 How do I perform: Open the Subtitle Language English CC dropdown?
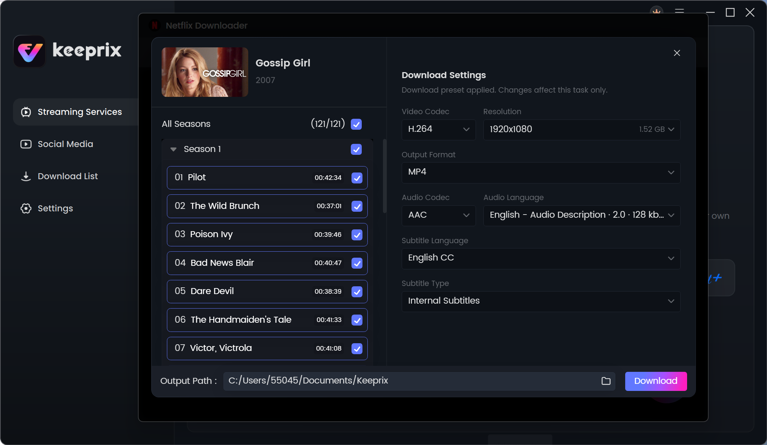click(x=541, y=258)
